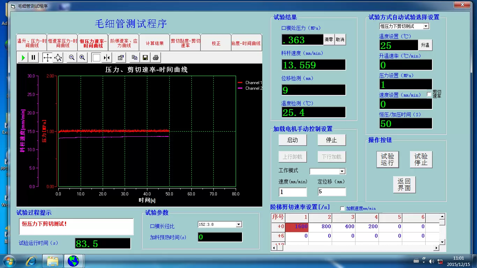Switch to the 计算结果 tab
Screen dimensions: 477x268
pyautogui.click(x=154, y=43)
